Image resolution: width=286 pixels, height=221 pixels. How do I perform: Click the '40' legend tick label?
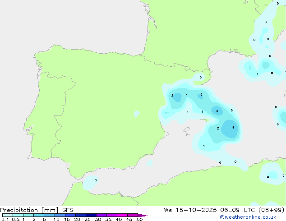tap(119, 219)
